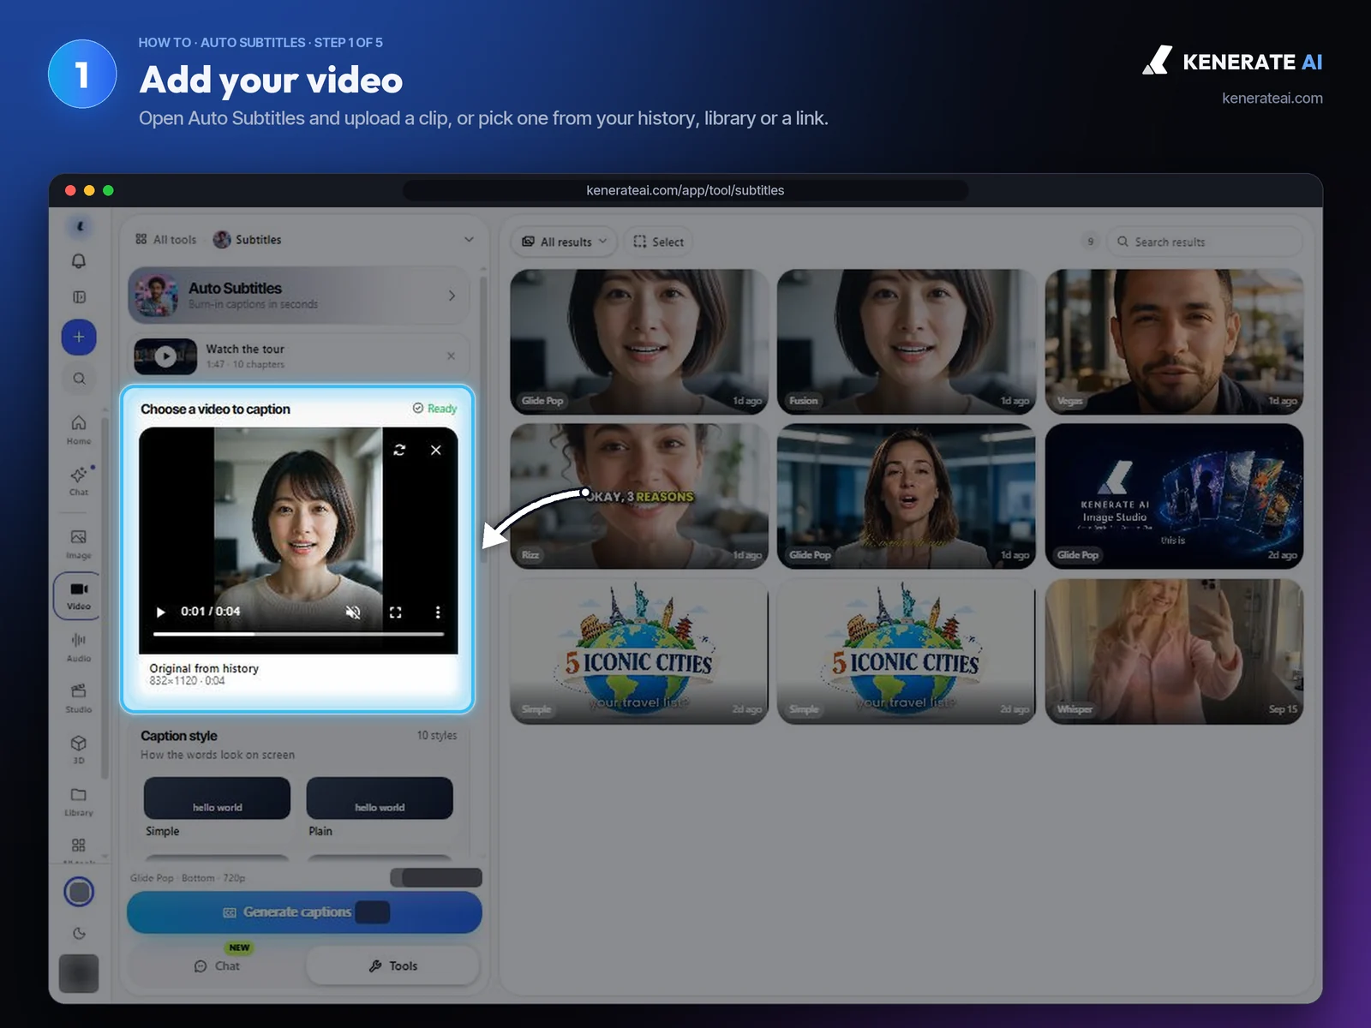The width and height of the screenshot is (1371, 1028).
Task: Open the Audio section in sidebar
Action: (79, 647)
